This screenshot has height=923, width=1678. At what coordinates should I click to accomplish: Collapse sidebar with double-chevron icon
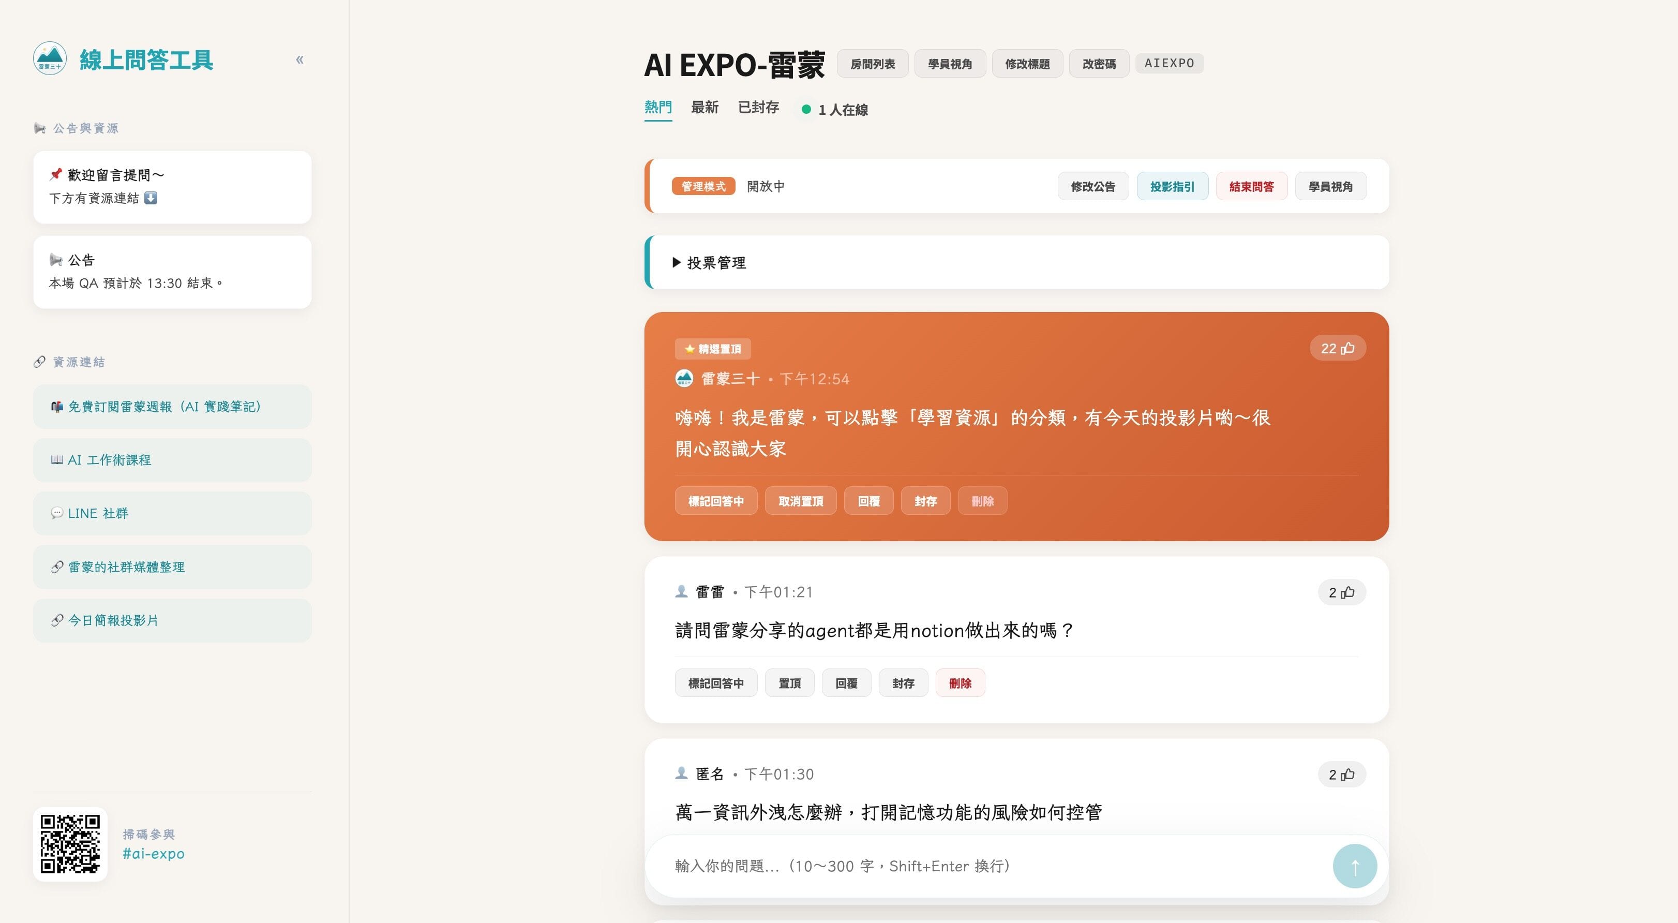pos(299,60)
